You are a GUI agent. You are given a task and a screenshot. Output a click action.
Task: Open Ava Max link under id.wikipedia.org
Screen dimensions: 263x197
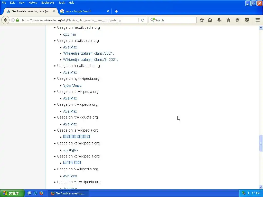tap(70, 98)
